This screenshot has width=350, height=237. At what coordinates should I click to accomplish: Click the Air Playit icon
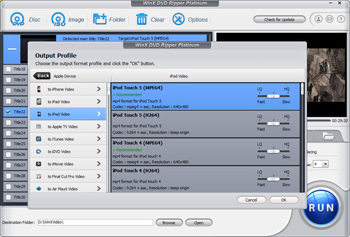[39, 189]
